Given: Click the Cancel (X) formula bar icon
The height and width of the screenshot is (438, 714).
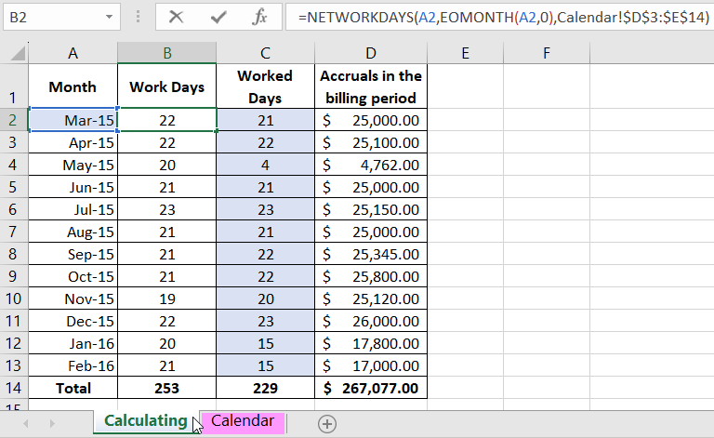Looking at the screenshot, I should tap(176, 18).
